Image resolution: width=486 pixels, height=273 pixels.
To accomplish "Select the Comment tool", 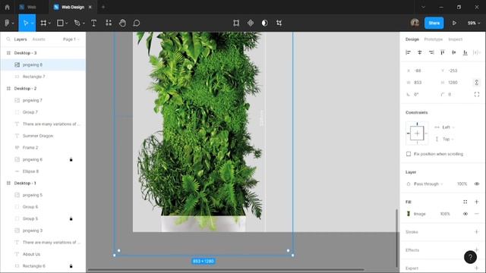I will [137, 23].
